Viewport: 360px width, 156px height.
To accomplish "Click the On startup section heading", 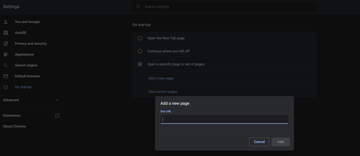I will pos(141,25).
